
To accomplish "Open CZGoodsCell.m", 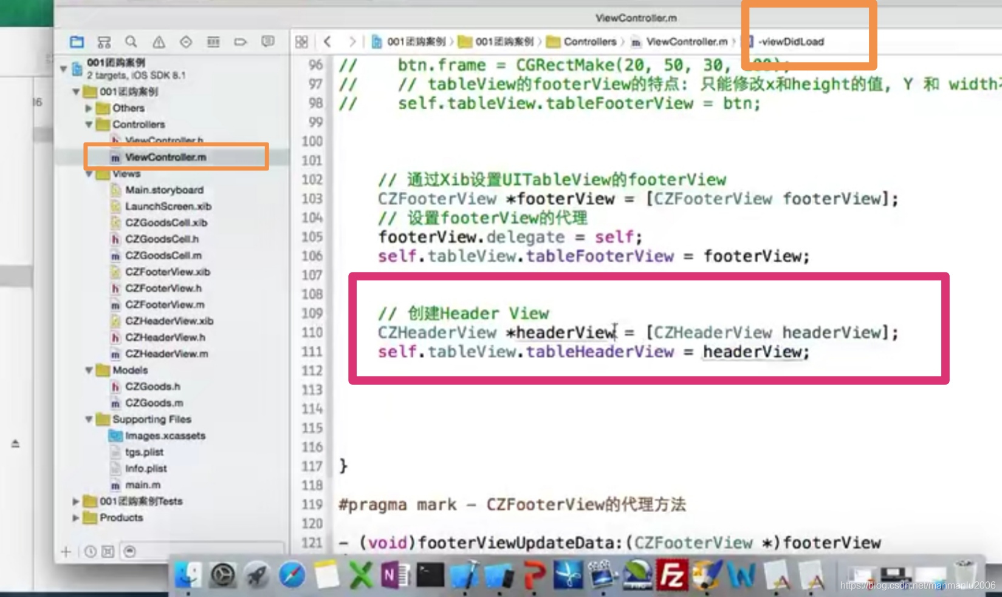I will click(163, 255).
